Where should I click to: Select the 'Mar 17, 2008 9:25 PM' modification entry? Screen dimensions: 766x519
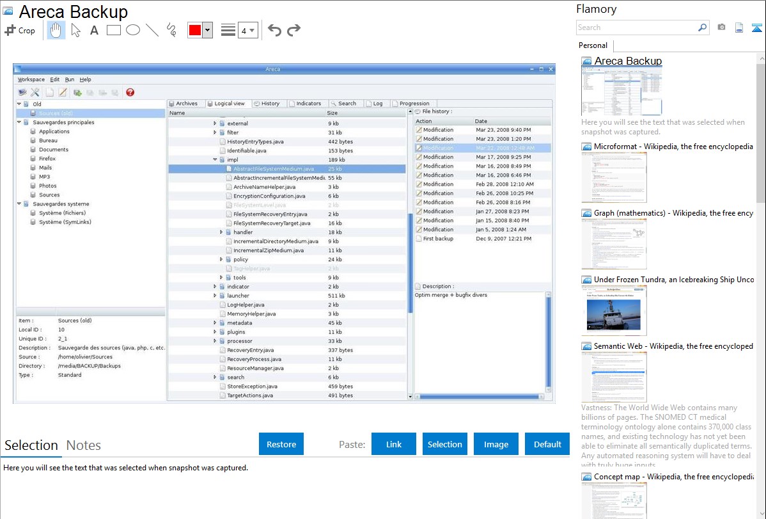click(483, 157)
